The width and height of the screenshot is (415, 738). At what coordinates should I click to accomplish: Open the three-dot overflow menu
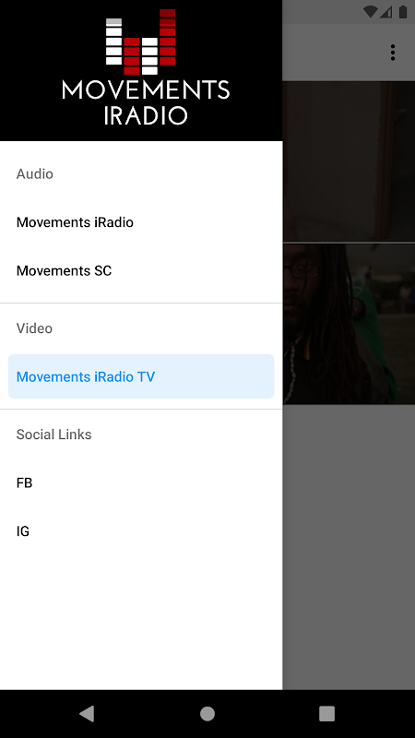pyautogui.click(x=393, y=53)
